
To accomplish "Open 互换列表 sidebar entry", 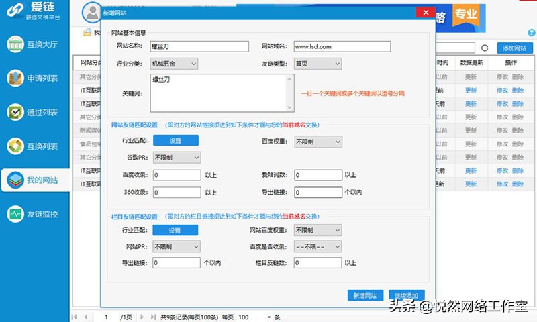I will [x=33, y=146].
